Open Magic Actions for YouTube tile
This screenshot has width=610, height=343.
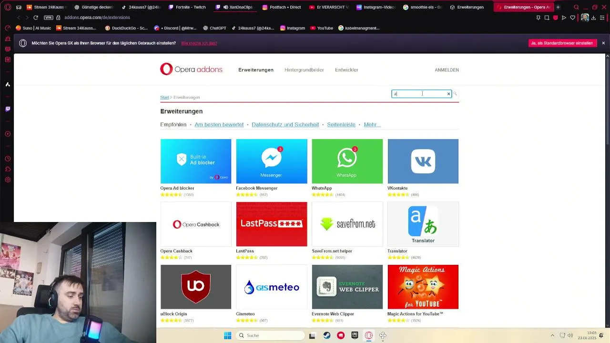click(423, 287)
